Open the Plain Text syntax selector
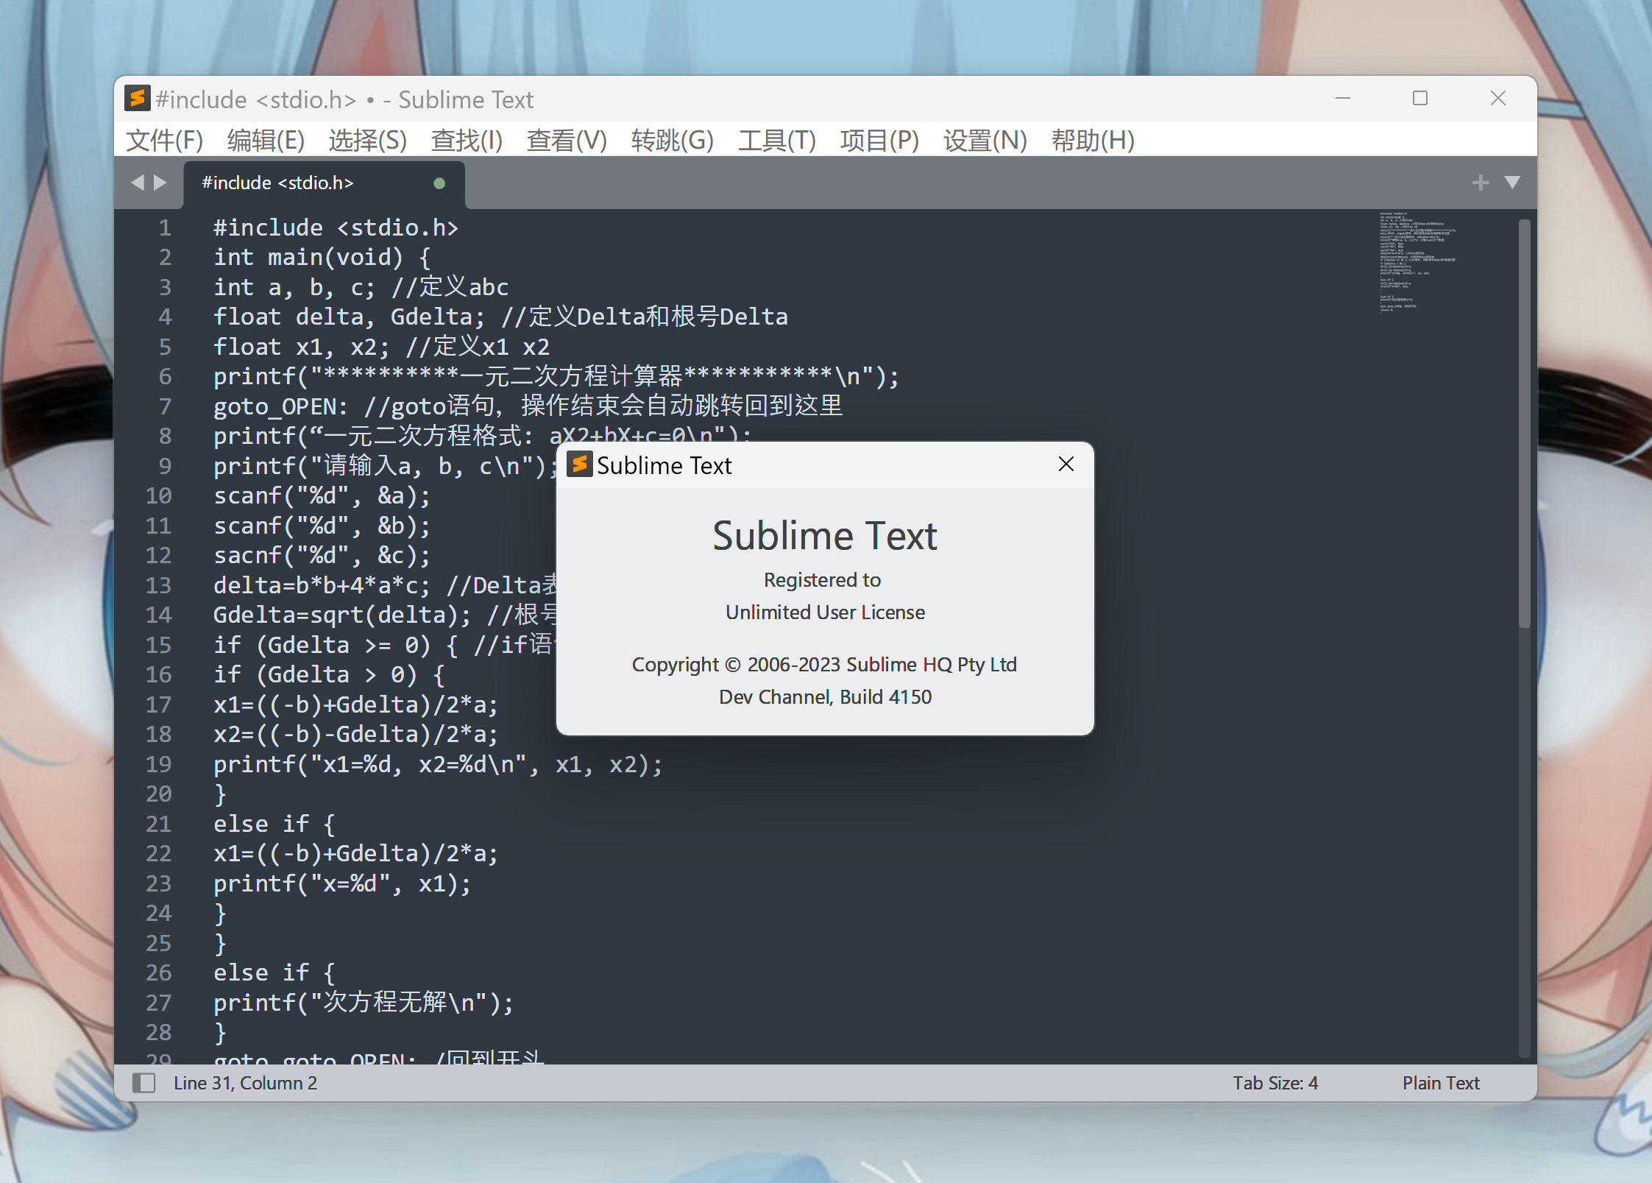 click(1441, 1083)
